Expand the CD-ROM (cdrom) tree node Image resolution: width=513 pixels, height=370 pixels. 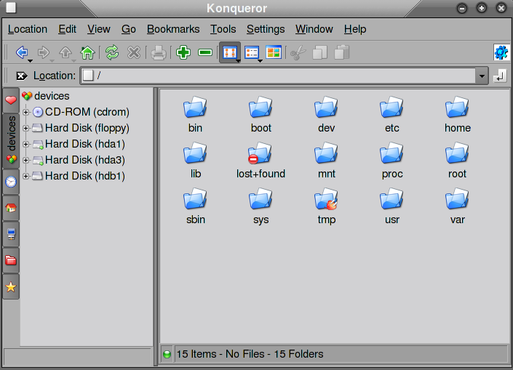click(26, 112)
